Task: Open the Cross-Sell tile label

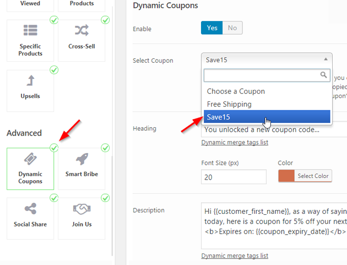Action: coord(82,46)
